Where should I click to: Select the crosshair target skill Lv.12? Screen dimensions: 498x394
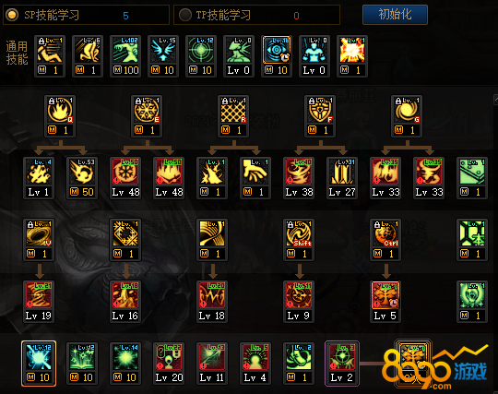[201, 56]
